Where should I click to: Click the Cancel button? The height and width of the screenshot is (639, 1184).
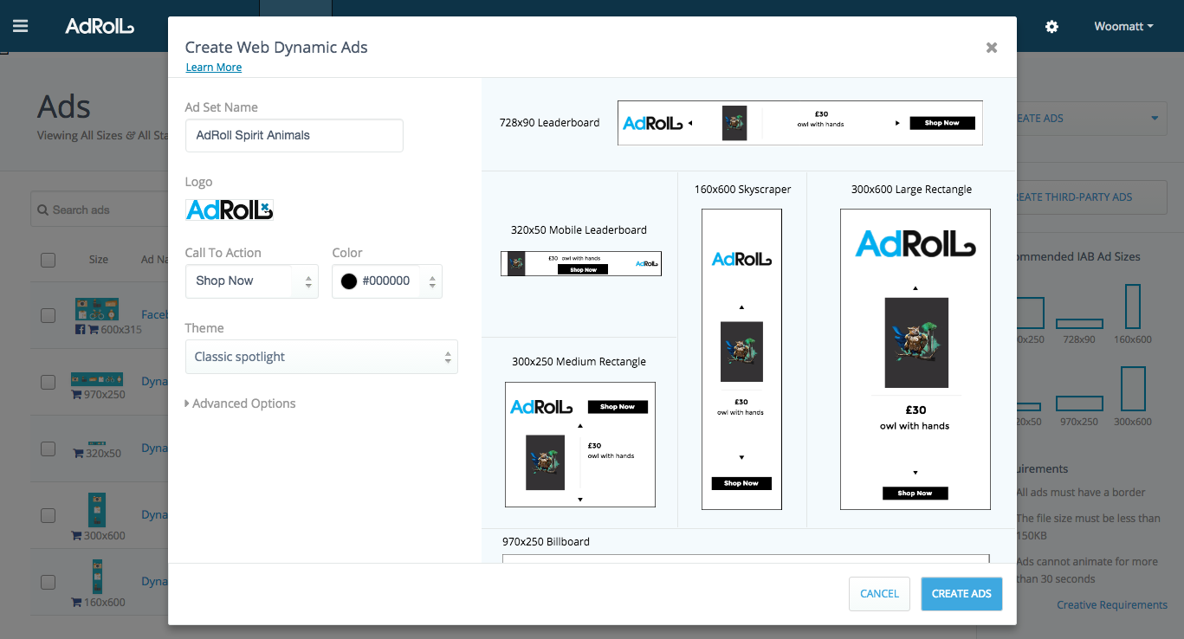(x=879, y=594)
